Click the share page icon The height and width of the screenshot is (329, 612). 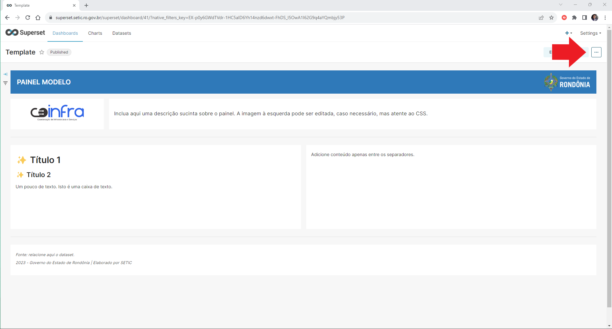pyautogui.click(x=541, y=18)
